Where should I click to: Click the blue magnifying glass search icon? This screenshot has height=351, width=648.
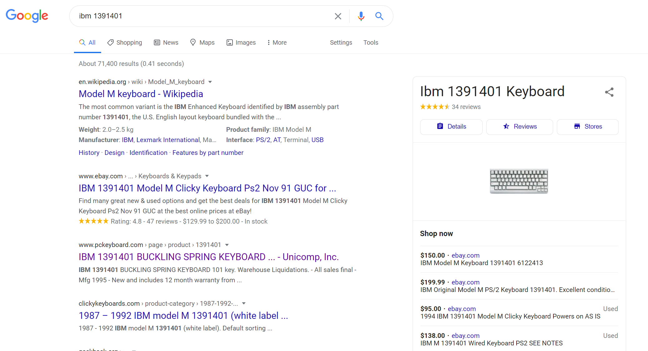(379, 16)
